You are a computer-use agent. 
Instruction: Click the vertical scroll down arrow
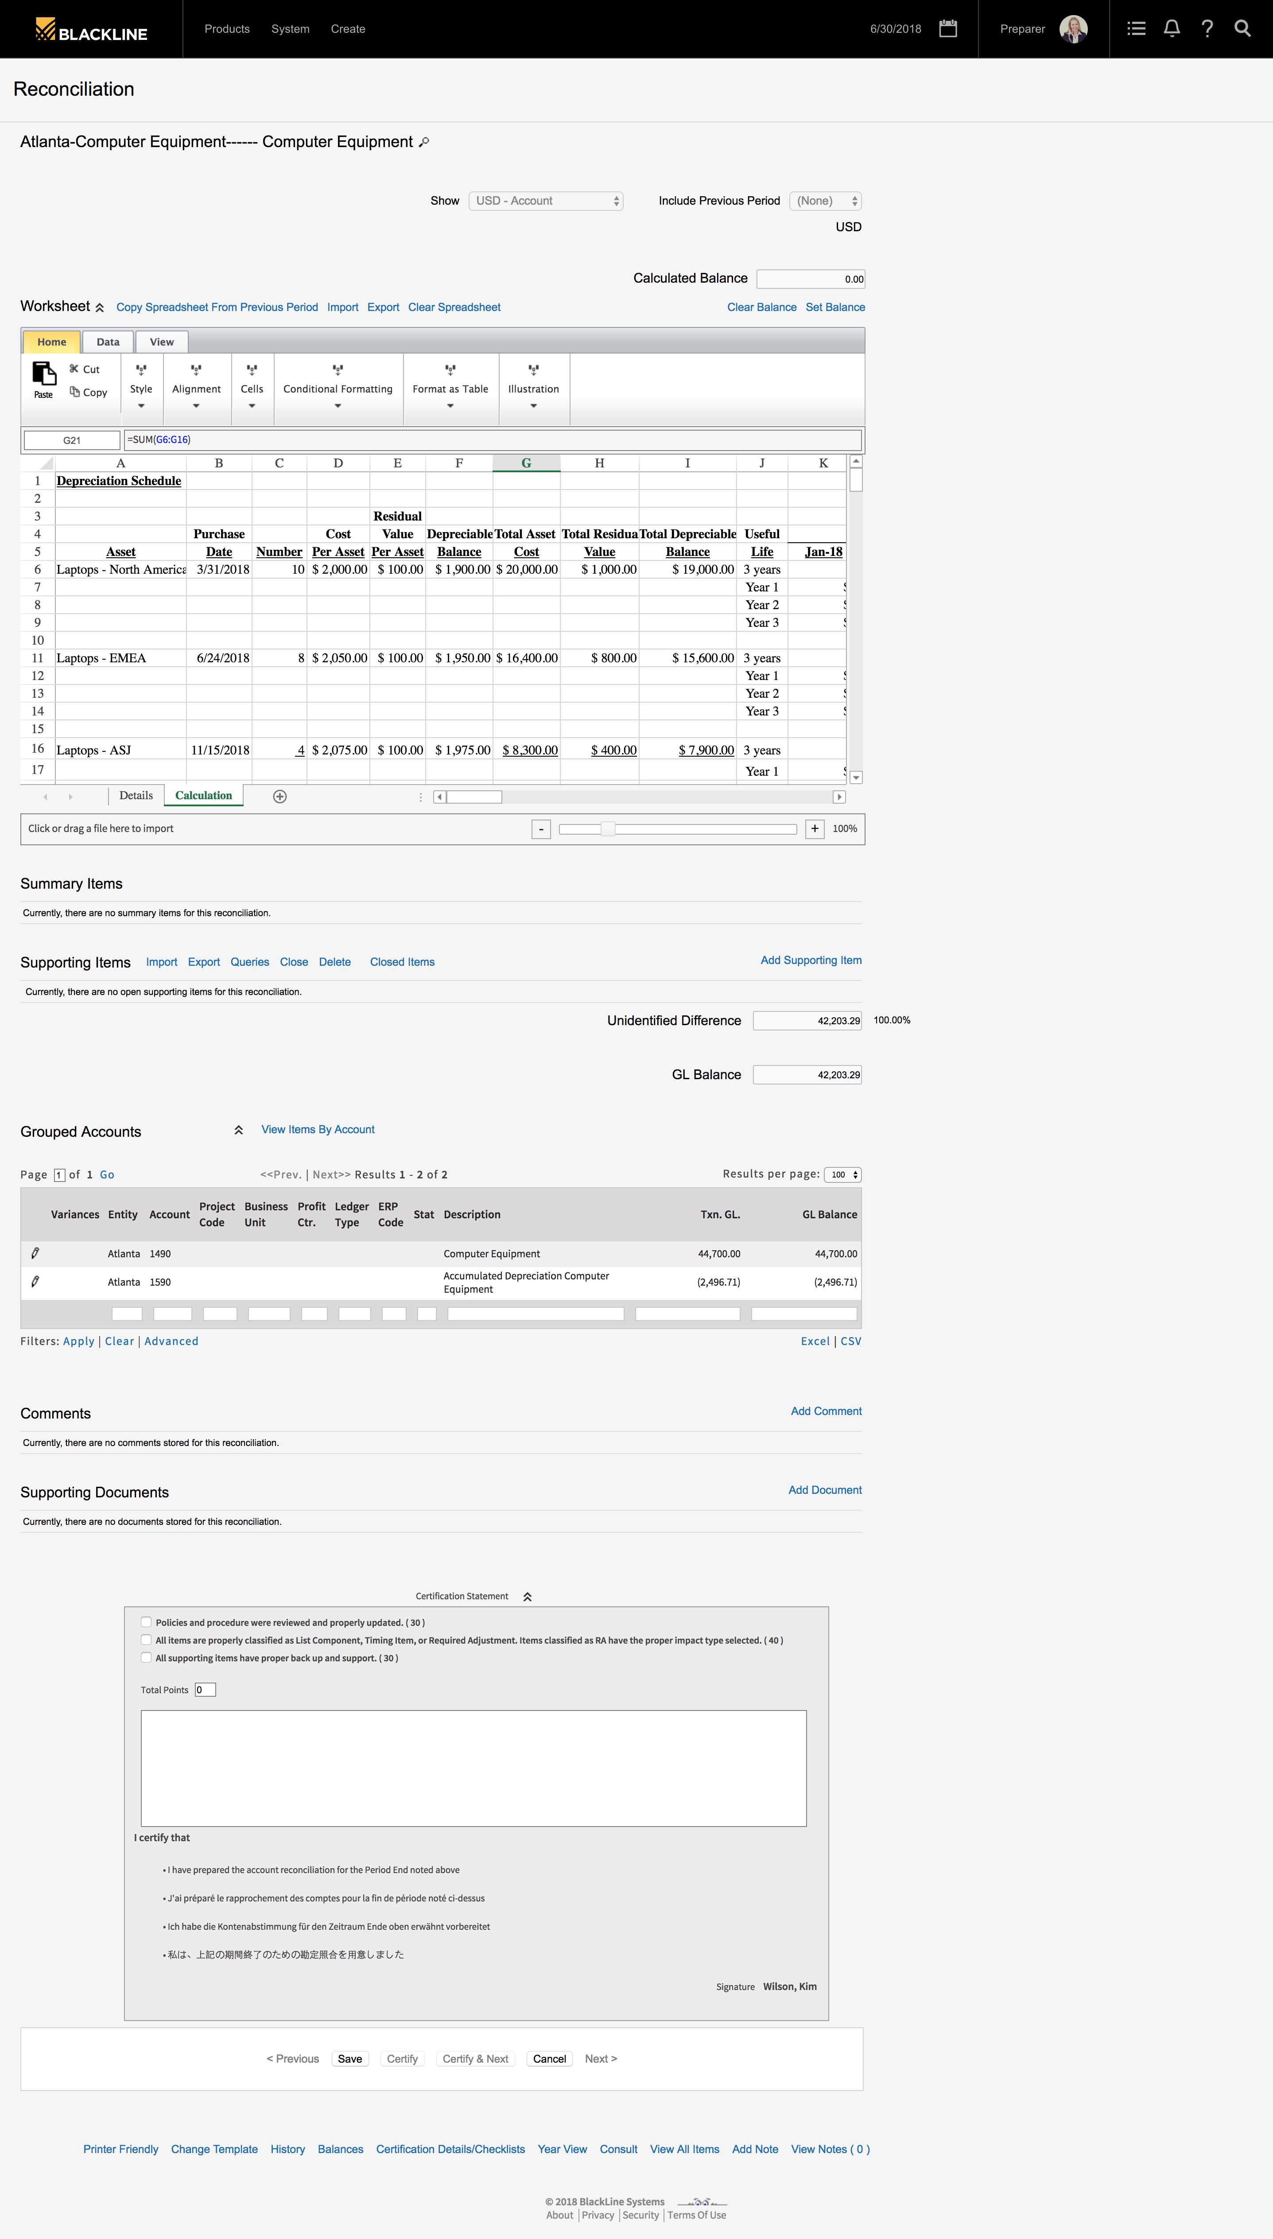[x=856, y=777]
